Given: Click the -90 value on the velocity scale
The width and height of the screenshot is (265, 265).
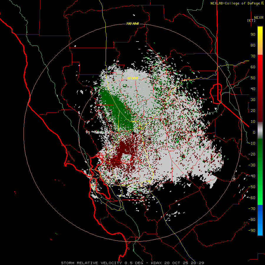Looking at the screenshot, I should 252,231.
